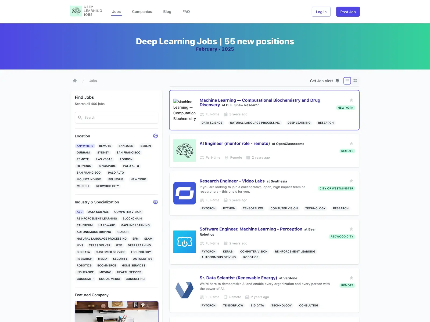
Task: Click the Industry & Specialization chip icon
Action: (x=155, y=202)
